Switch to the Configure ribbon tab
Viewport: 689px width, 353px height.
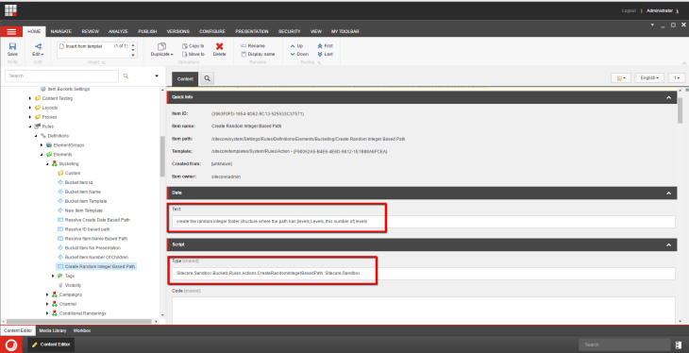tap(212, 32)
